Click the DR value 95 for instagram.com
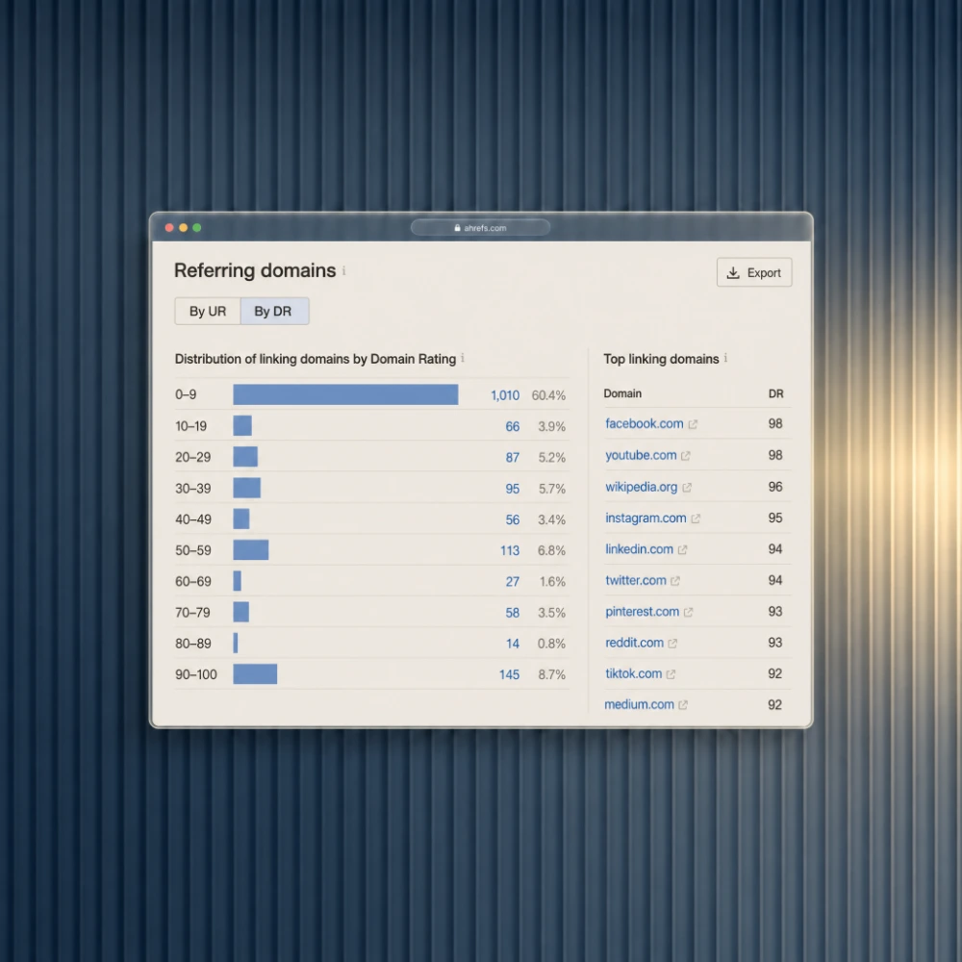 click(x=775, y=519)
